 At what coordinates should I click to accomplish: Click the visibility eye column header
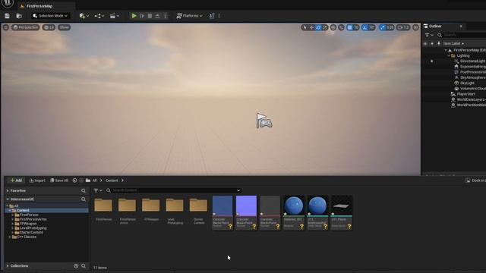click(x=425, y=44)
